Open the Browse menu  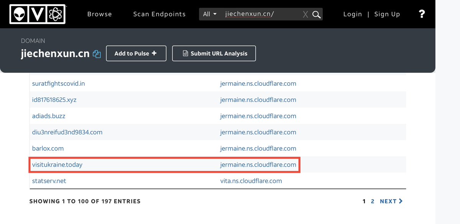coord(100,14)
